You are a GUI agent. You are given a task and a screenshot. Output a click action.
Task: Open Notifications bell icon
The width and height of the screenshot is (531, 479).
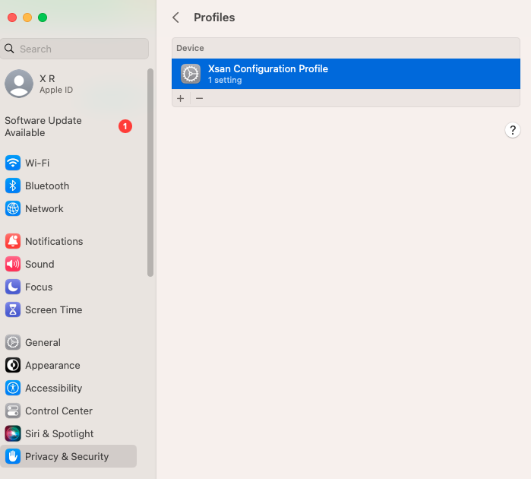[13, 241]
